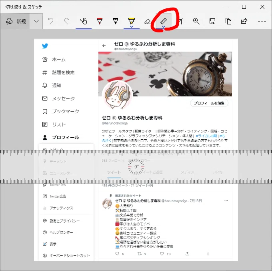Open ブックマーク in sidebar

(61, 111)
